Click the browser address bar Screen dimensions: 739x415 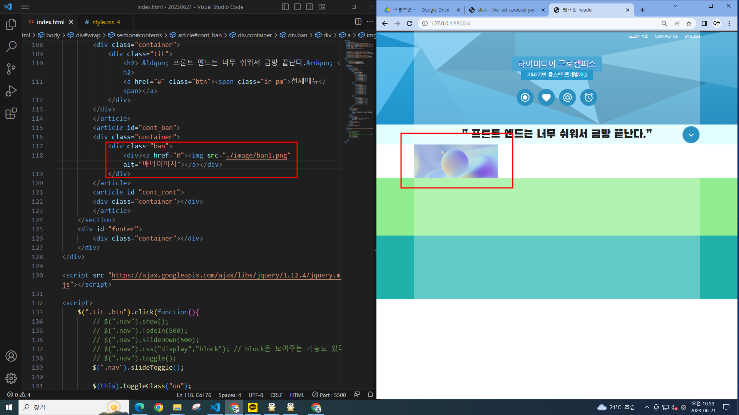(539, 23)
